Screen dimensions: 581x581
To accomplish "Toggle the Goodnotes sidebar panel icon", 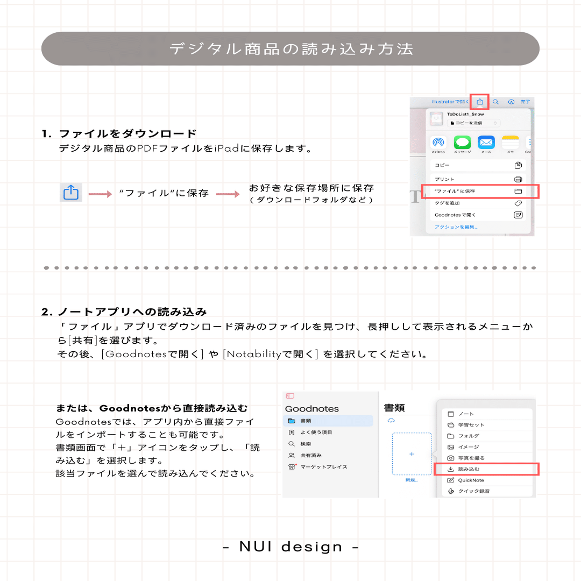I will tap(290, 396).
